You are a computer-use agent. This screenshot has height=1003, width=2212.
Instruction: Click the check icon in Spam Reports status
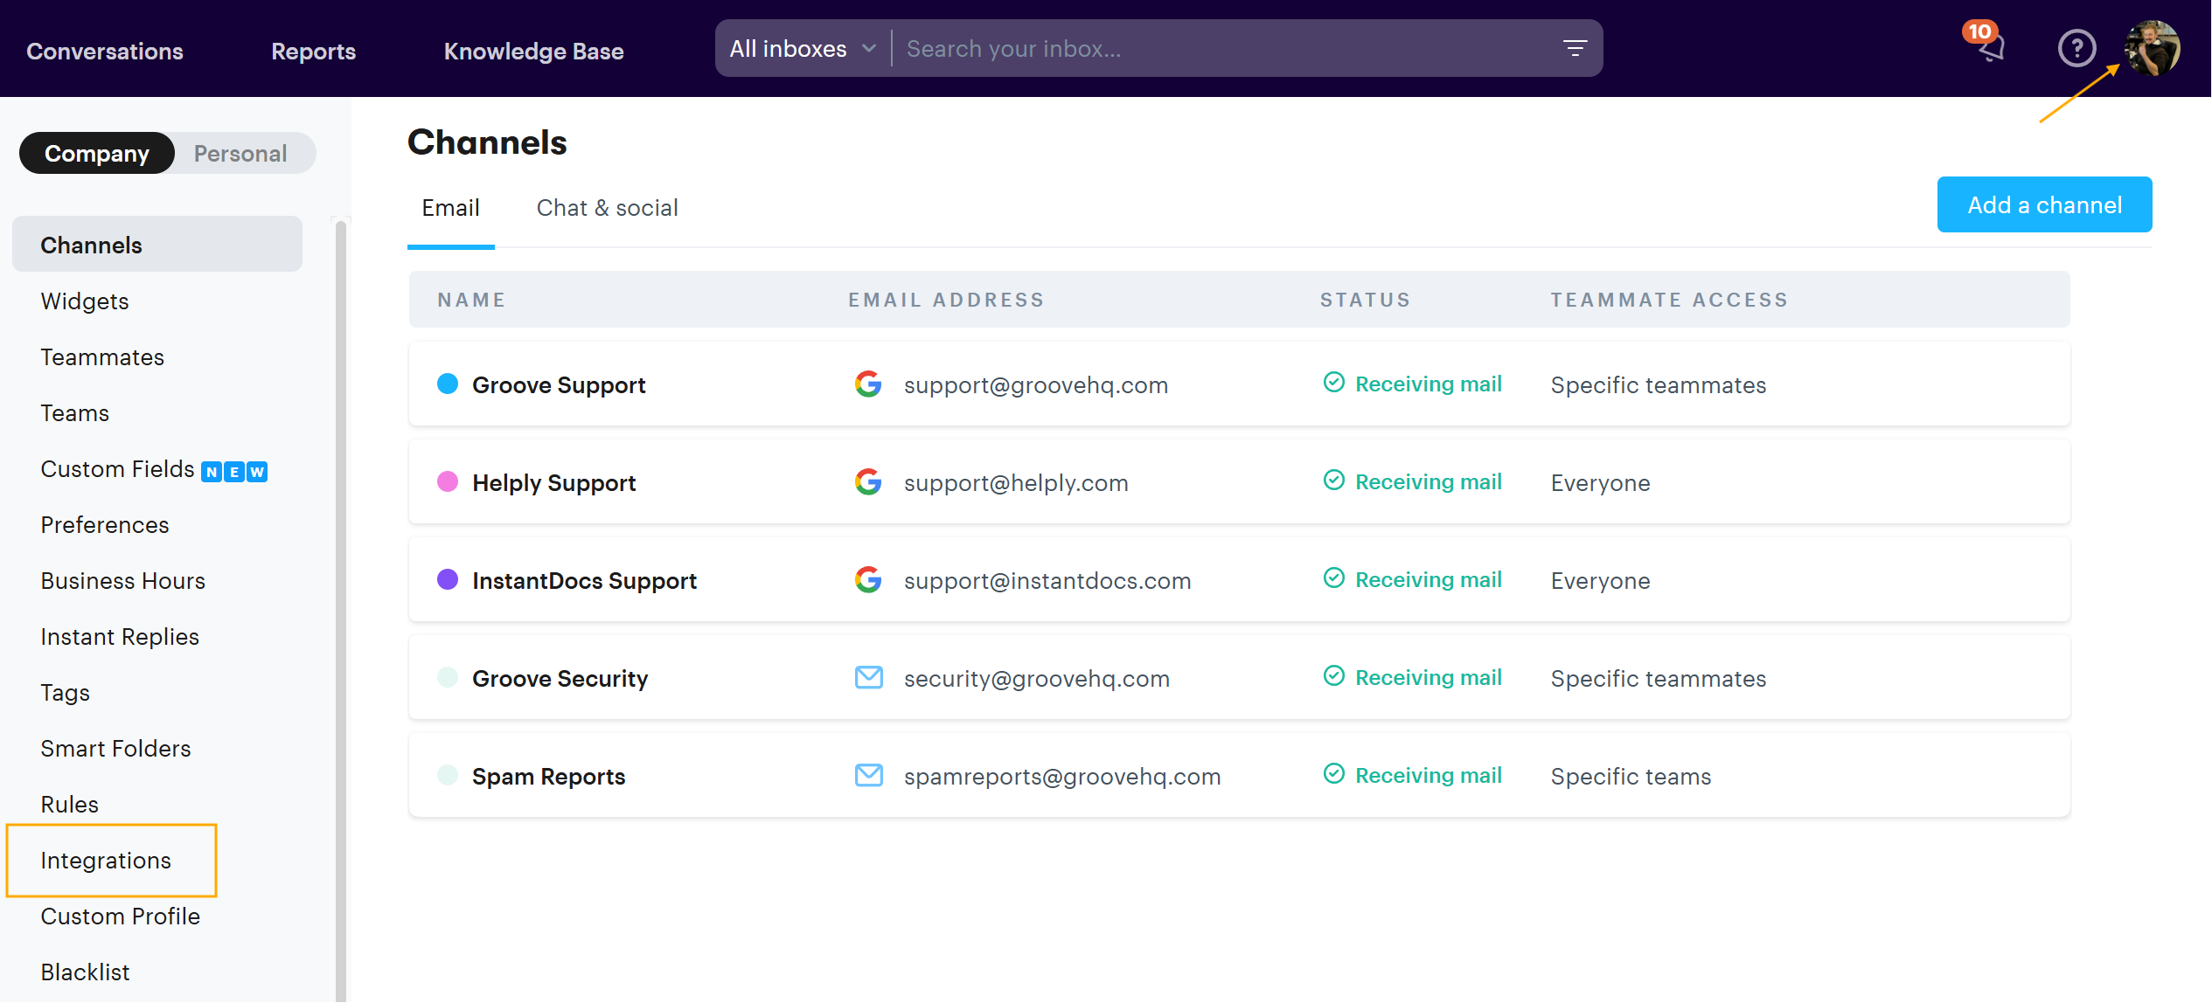point(1334,773)
